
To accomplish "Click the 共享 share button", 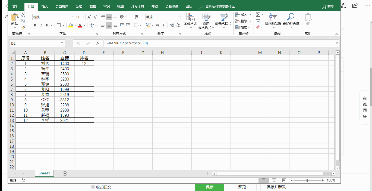I will (x=328, y=6).
